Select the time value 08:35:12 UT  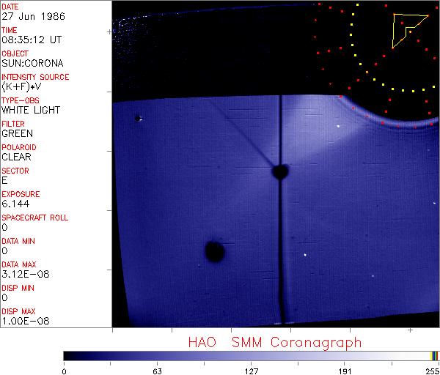32,40
